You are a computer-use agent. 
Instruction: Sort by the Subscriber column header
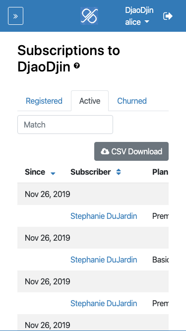click(90, 172)
